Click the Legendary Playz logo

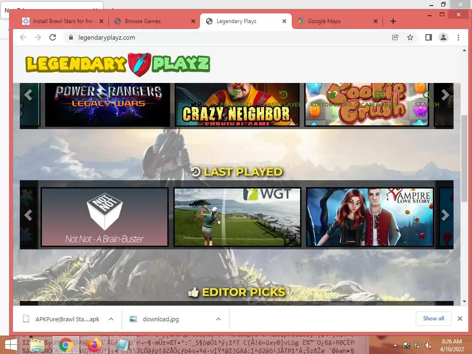[118, 64]
